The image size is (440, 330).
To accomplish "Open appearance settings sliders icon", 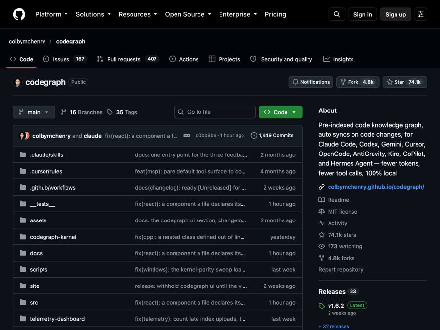I will click(420, 14).
